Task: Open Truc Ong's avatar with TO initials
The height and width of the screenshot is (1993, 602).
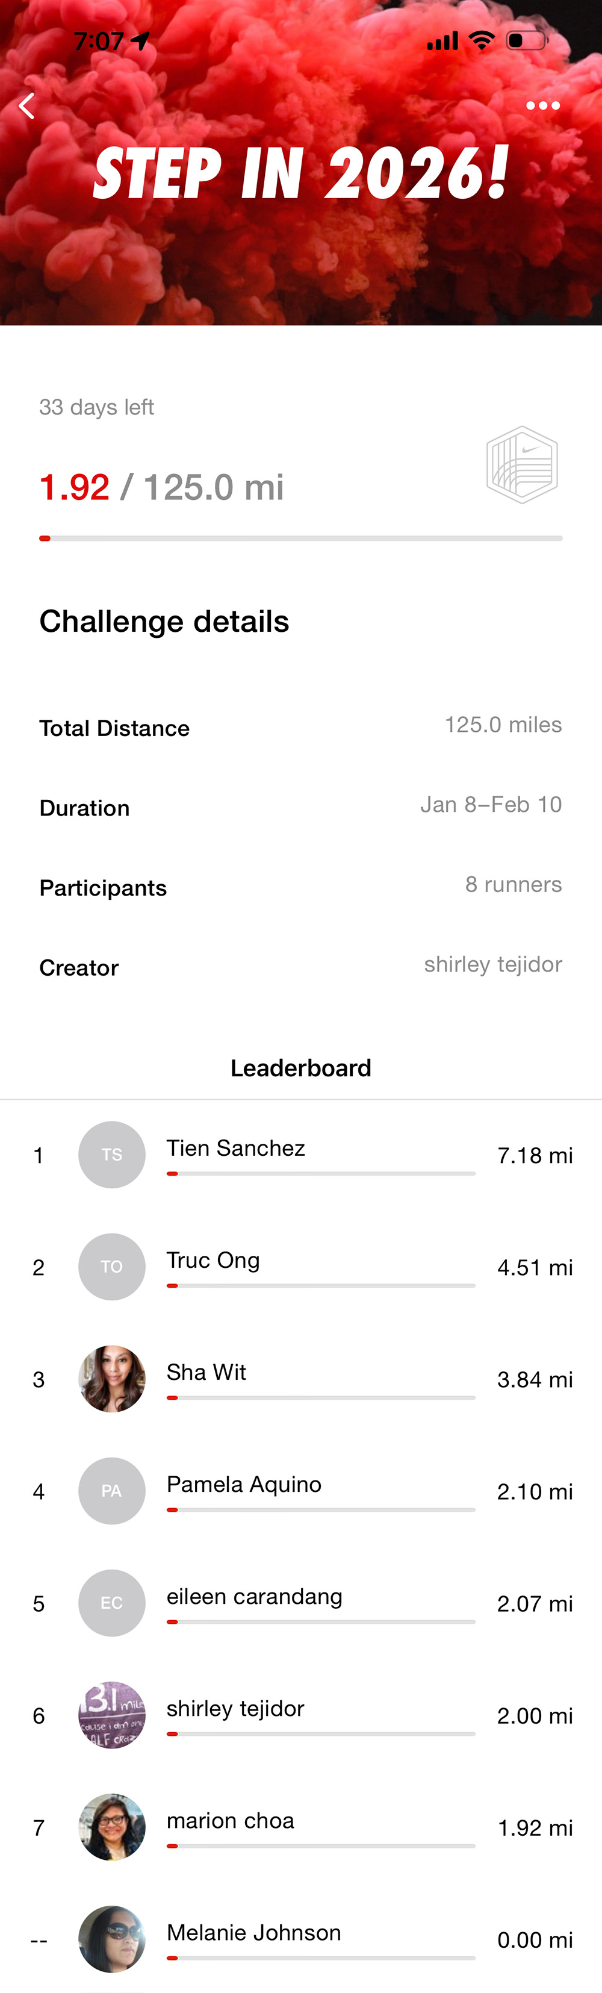Action: pos(112,1267)
